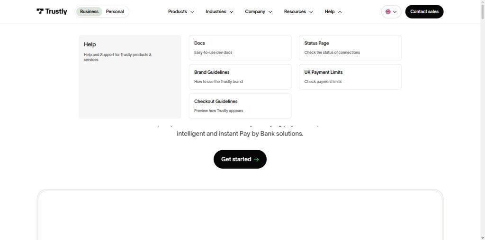Screen dimensions: 485x240
Task: Click the Contact sales button
Action: [x=424, y=12]
